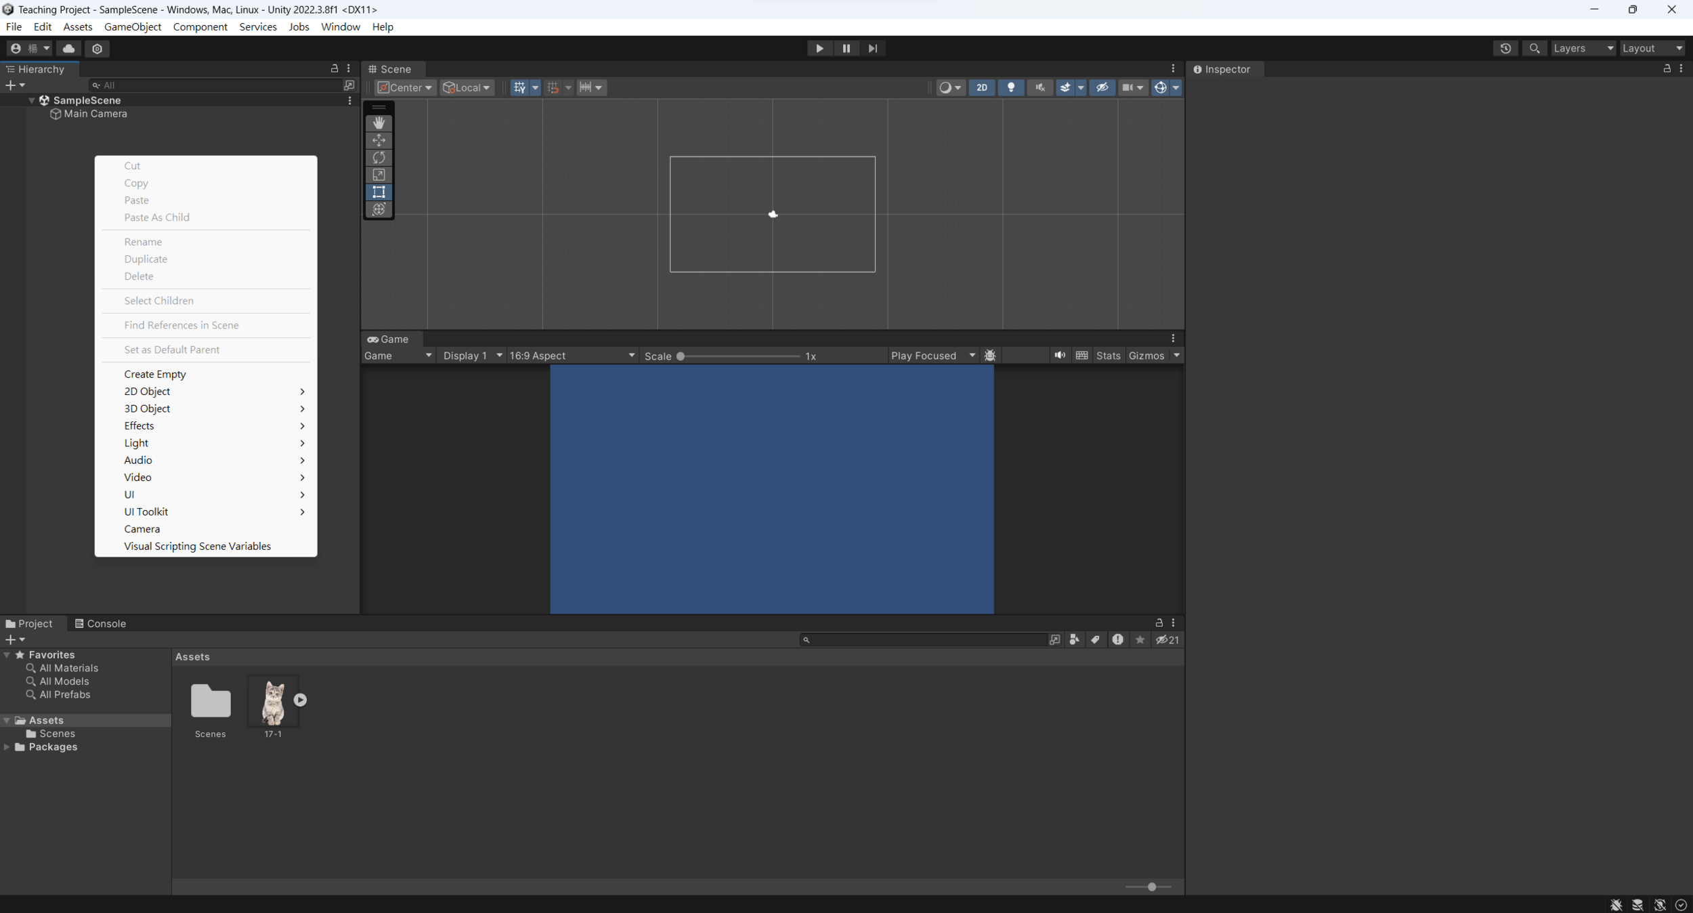Select the Move tool
1693x913 pixels.
pos(379,140)
